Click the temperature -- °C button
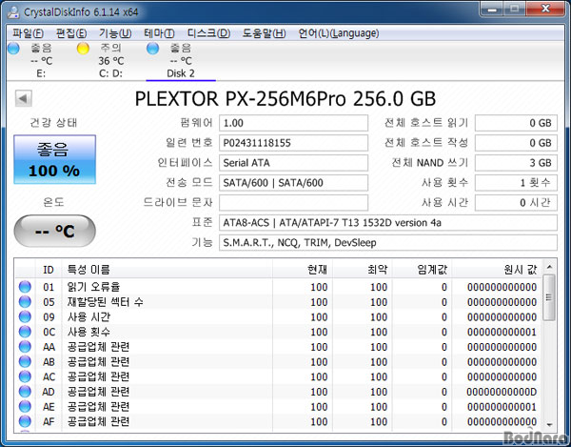571x447 pixels. click(54, 231)
